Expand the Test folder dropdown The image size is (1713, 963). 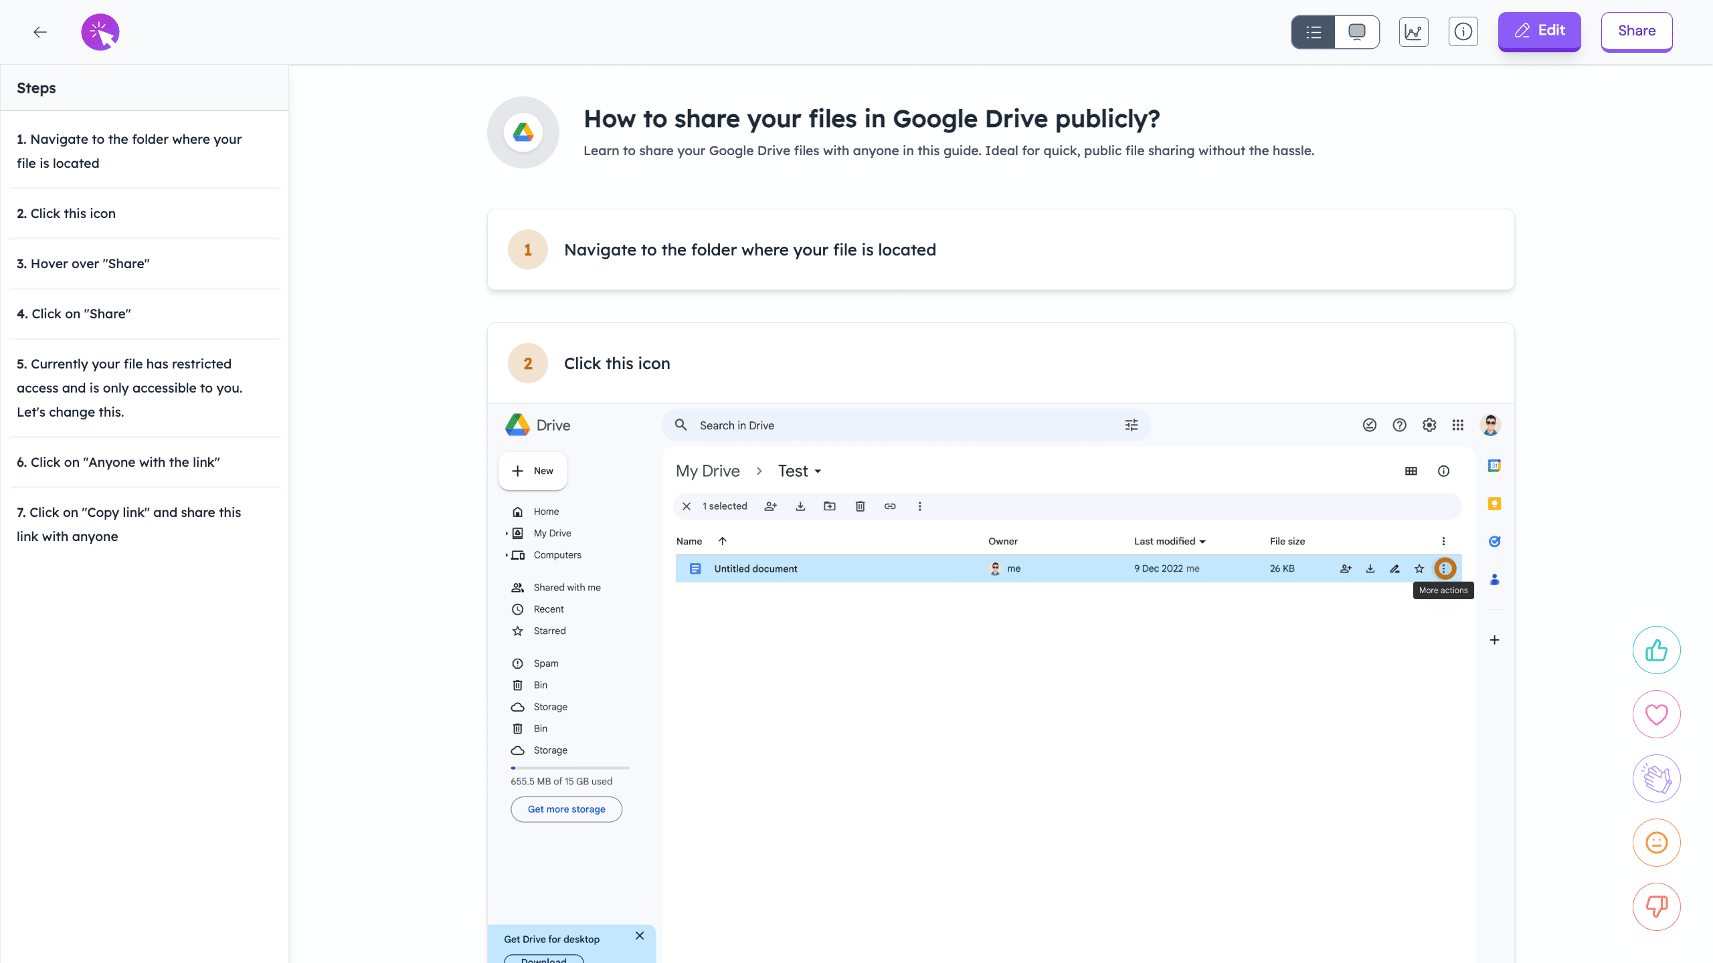(818, 471)
